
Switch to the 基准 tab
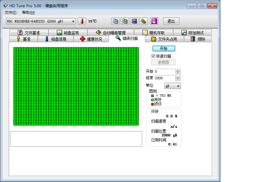pyautogui.click(x=23, y=39)
